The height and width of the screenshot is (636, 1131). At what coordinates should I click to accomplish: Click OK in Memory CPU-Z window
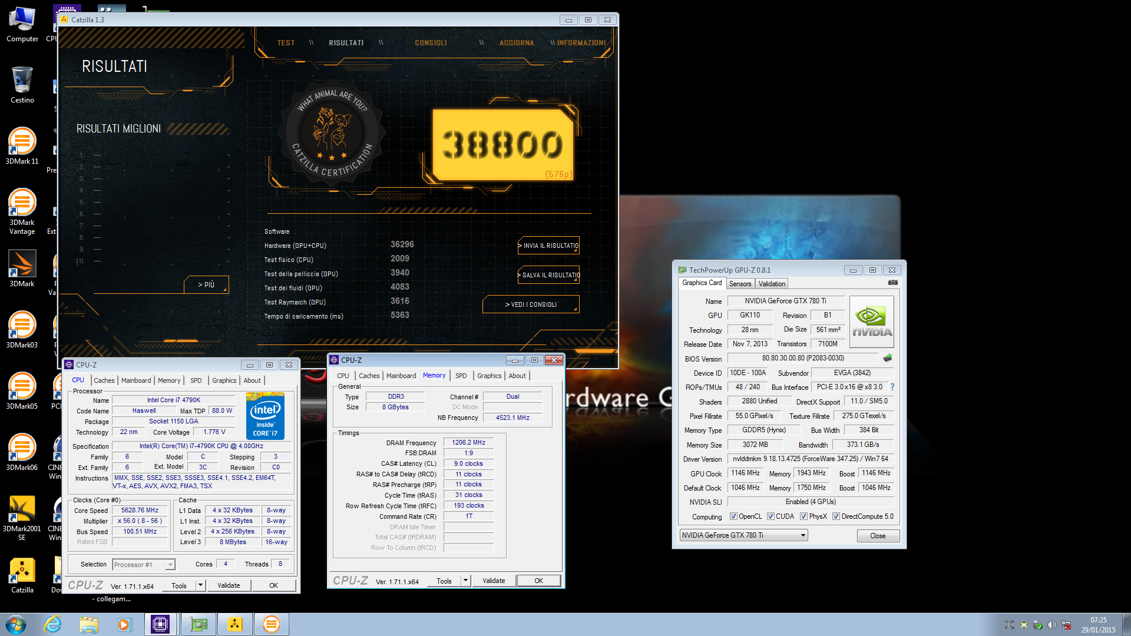[x=538, y=581]
